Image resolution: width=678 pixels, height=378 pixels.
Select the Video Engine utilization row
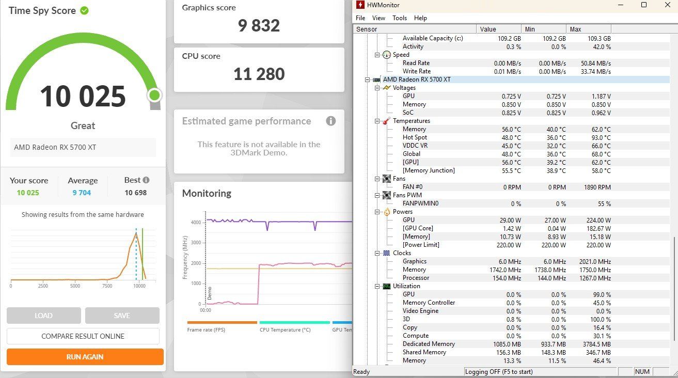511,311
